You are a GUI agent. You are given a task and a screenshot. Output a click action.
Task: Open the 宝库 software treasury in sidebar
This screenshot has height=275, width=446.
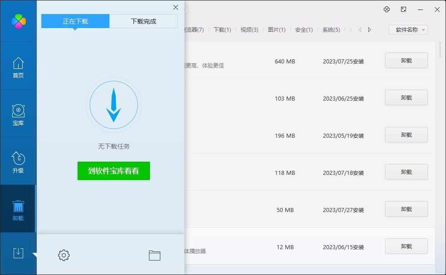[x=18, y=115]
